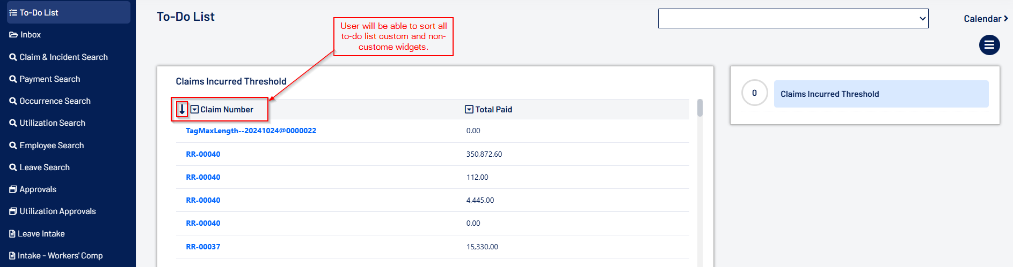Image resolution: width=1013 pixels, height=267 pixels.
Task: Open claim TagMaxLength--20241024@0000022 link
Action: 251,131
